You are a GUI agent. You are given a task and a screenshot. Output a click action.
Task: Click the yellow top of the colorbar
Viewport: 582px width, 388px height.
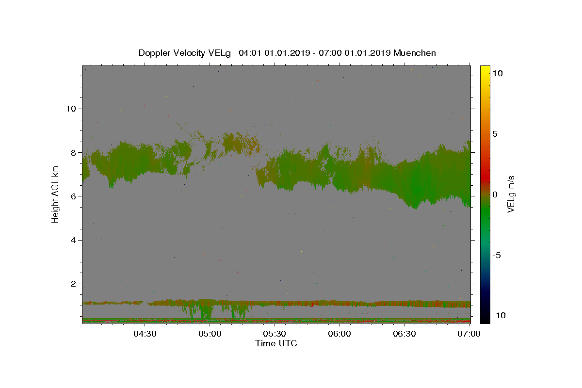click(485, 70)
